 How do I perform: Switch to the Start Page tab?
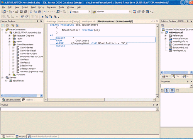click(x=51, y=22)
